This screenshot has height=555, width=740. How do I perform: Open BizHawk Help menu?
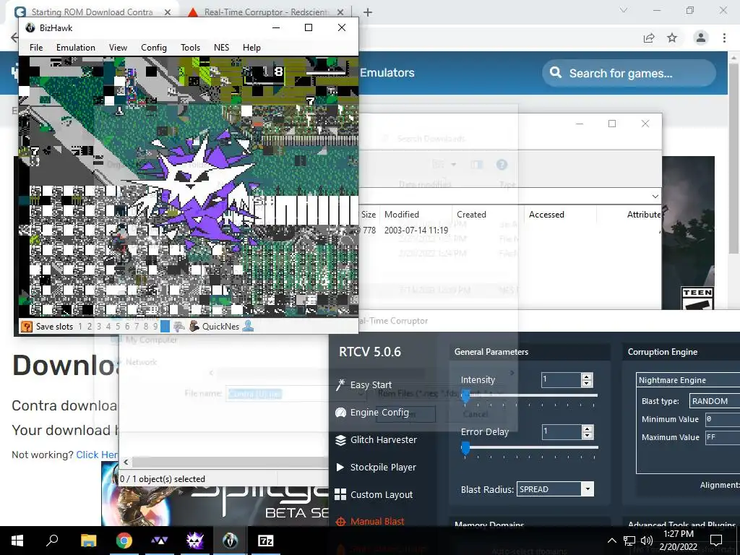251,47
